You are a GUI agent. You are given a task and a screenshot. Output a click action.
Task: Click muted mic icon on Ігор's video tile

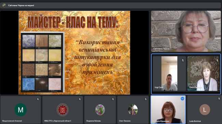(183, 60)
